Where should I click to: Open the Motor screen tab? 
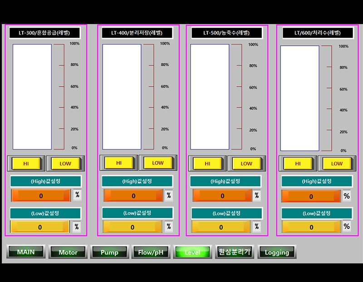click(x=68, y=252)
